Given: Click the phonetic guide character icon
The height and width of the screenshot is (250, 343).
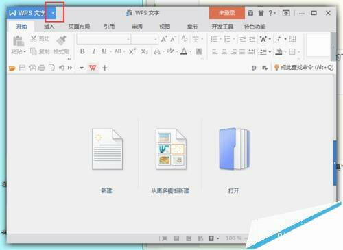Looking at the screenshot, I should [196, 39].
